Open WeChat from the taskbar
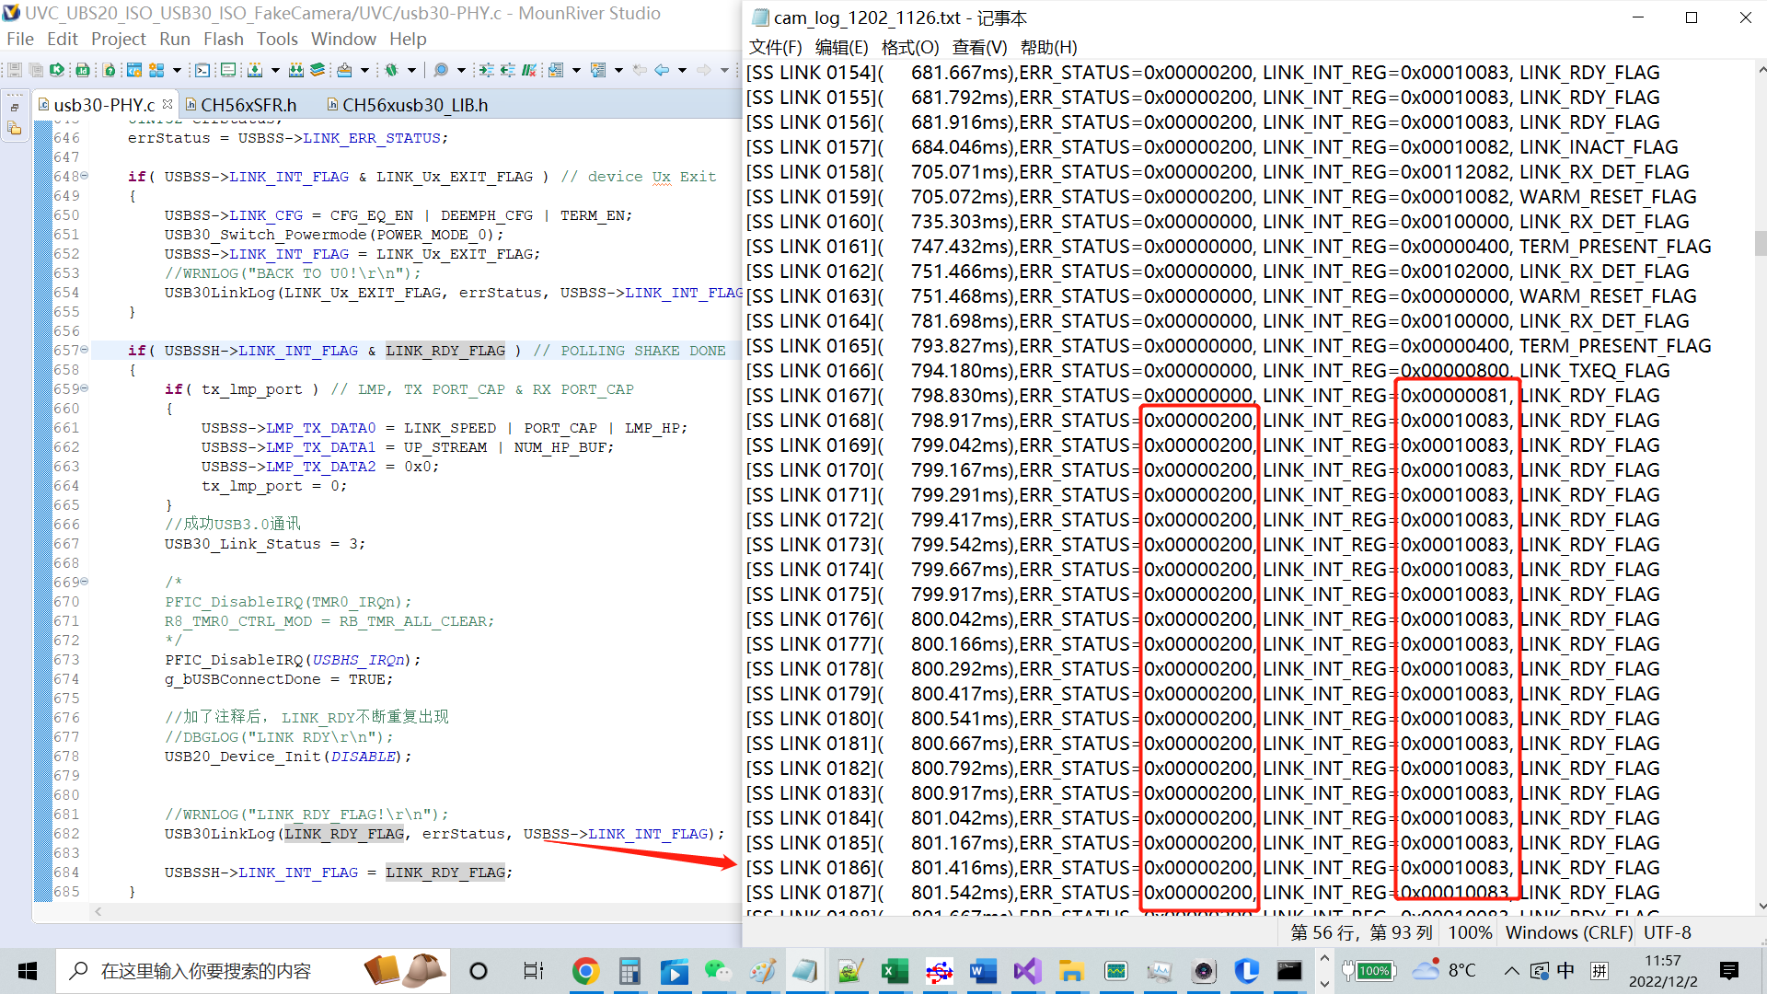 pyautogui.click(x=718, y=971)
